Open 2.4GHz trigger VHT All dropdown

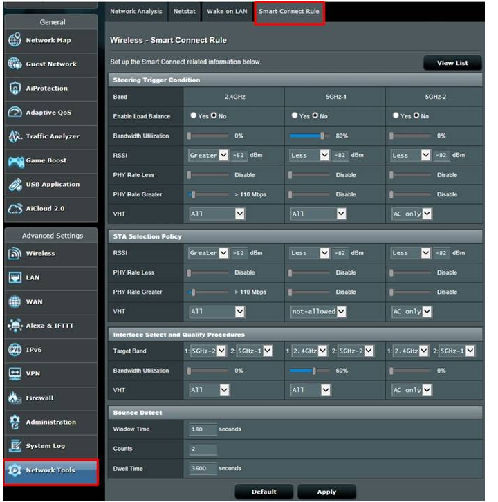pyautogui.click(x=217, y=214)
